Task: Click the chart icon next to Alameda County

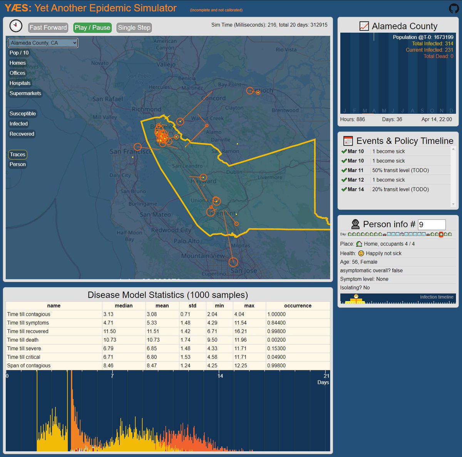Action: [364, 26]
